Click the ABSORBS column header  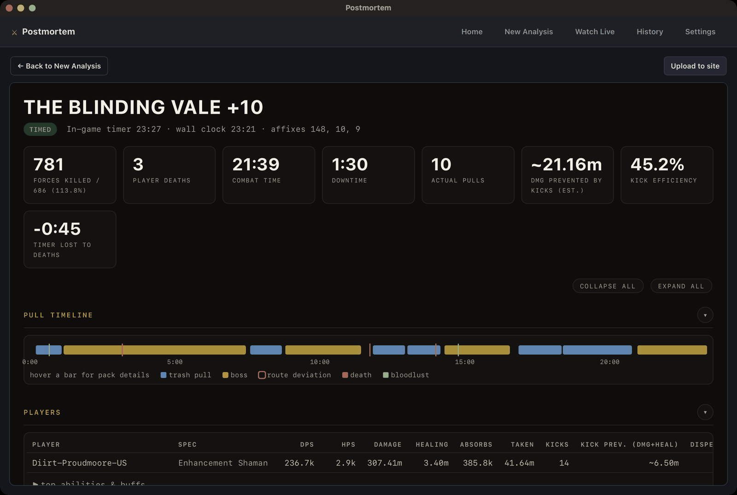[476, 444]
